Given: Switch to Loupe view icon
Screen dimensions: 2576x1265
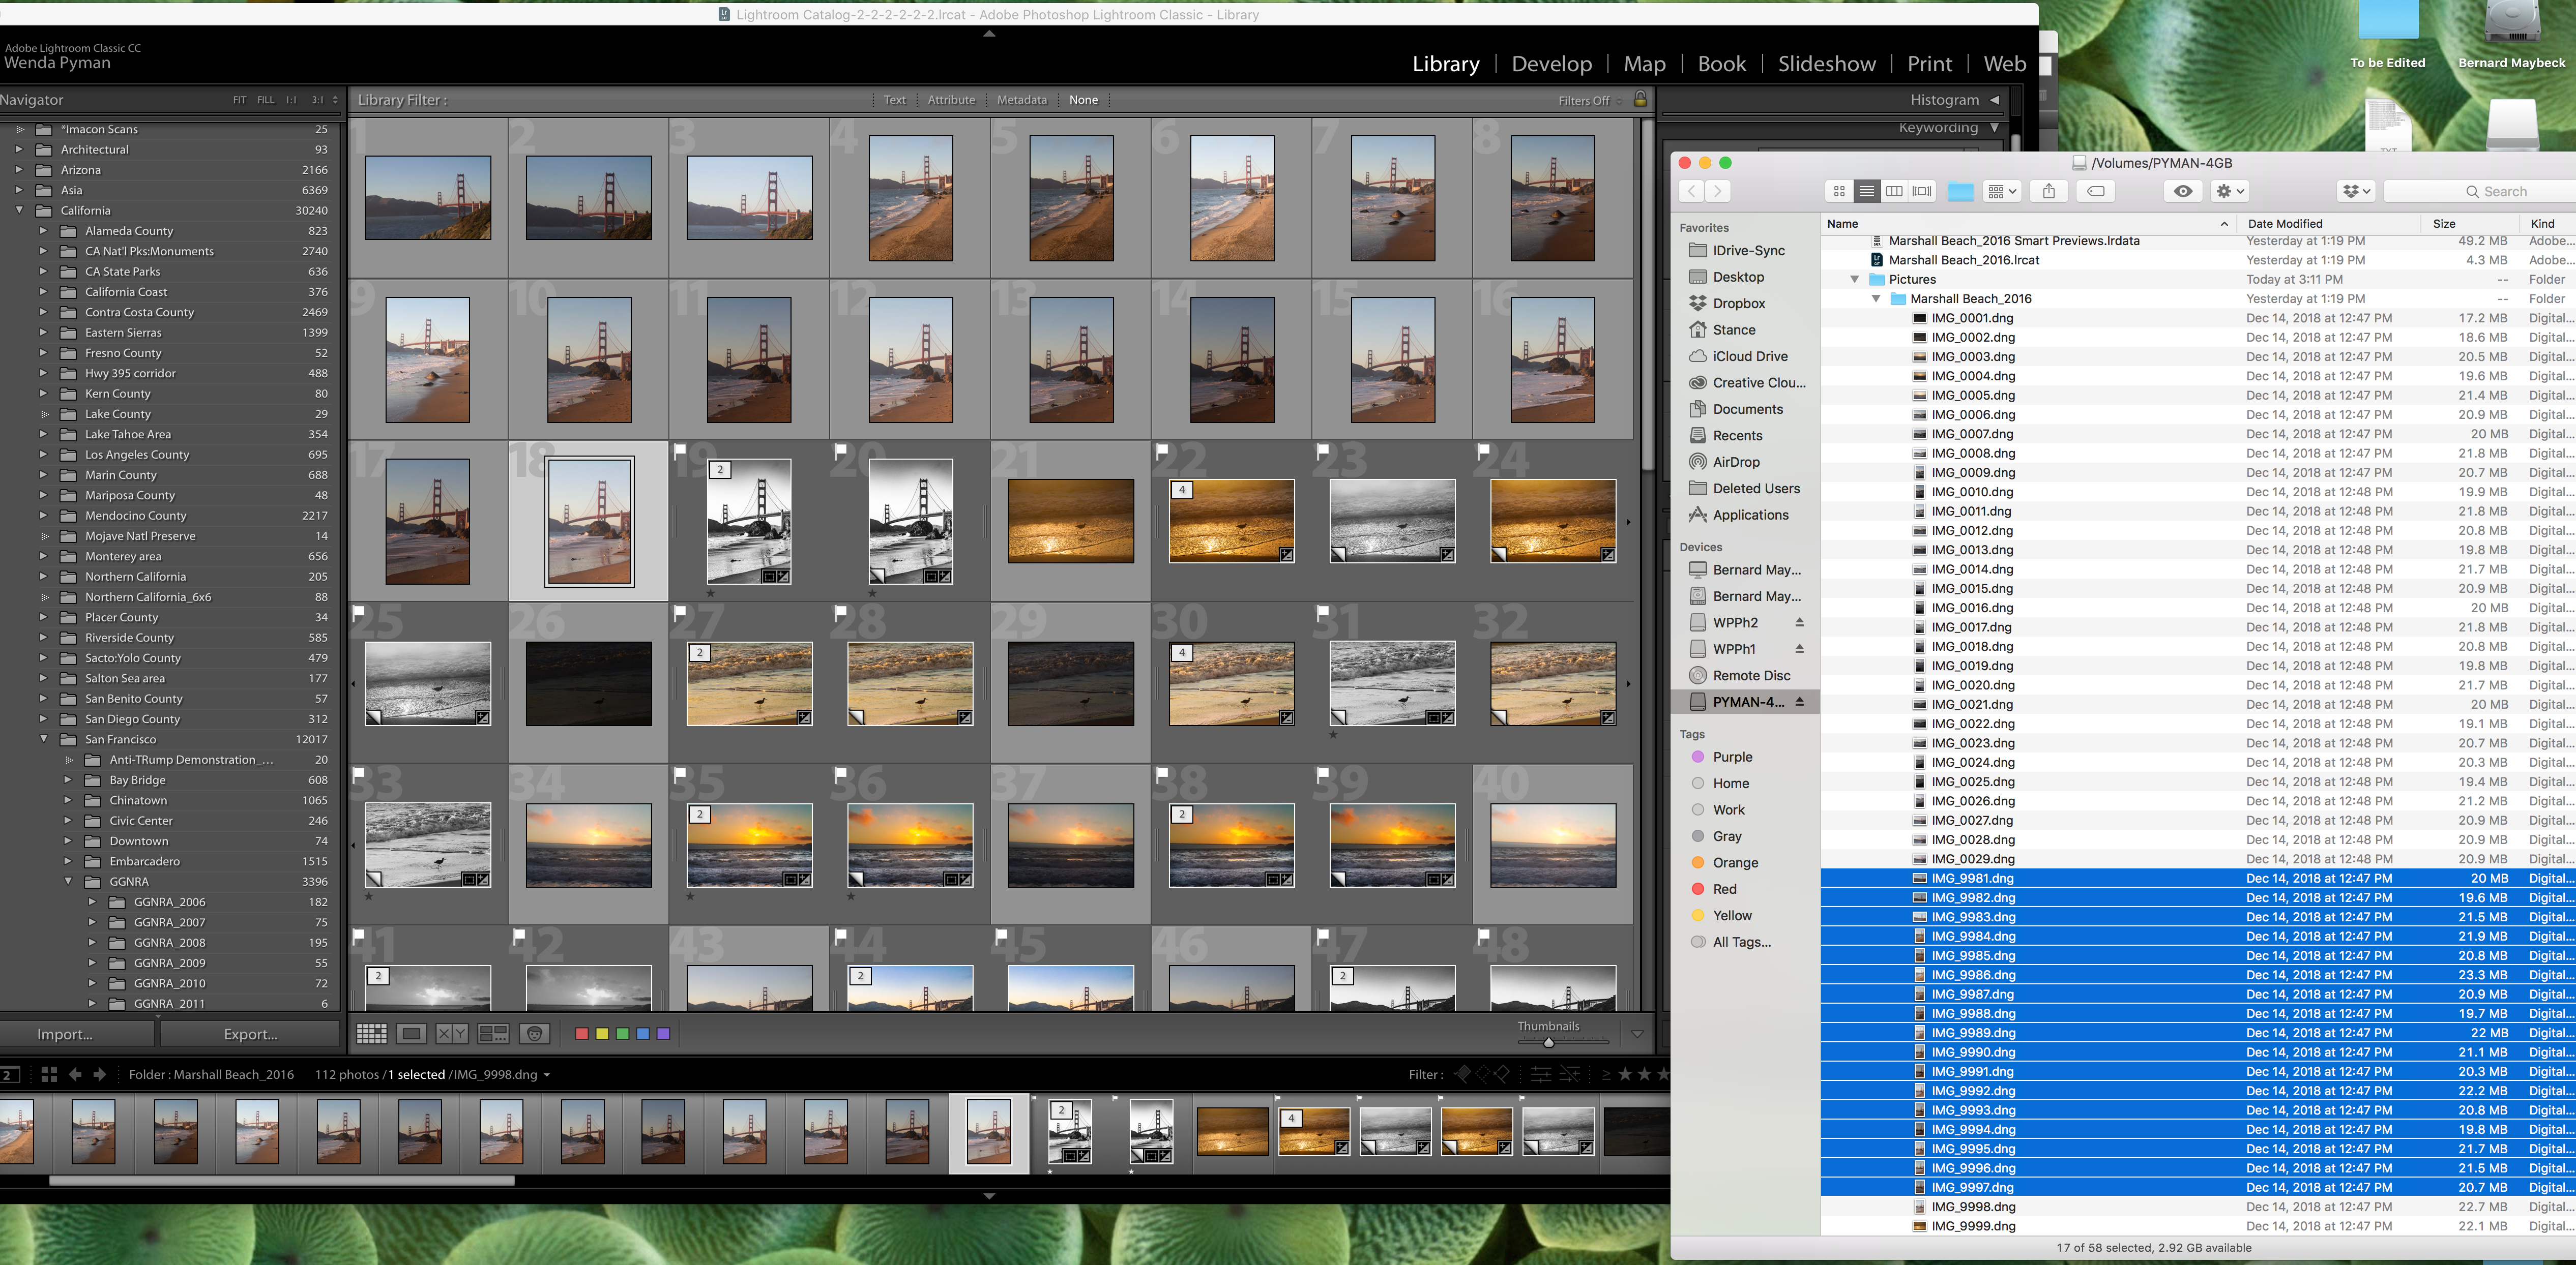Looking at the screenshot, I should pos(411,1034).
